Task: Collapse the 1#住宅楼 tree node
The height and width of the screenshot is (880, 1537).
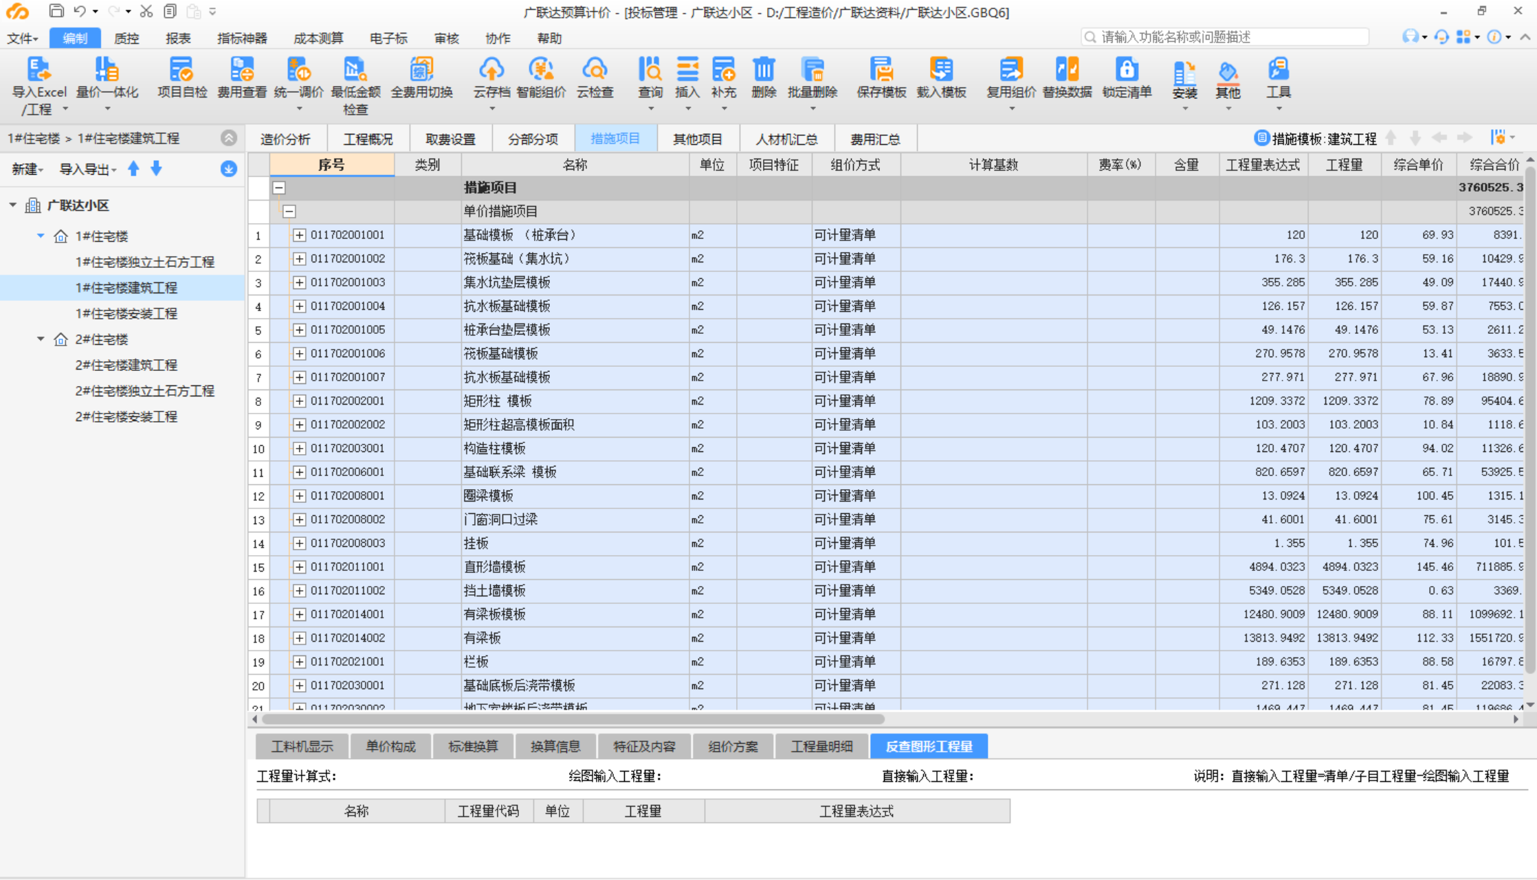Action: pyautogui.click(x=41, y=236)
